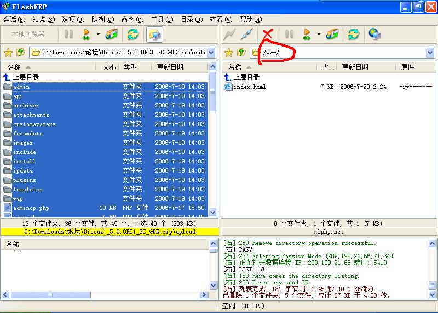Image resolution: width=438 pixels, height=313 pixels.
Task: Start right pane transfer GO icon
Action: click(307, 35)
